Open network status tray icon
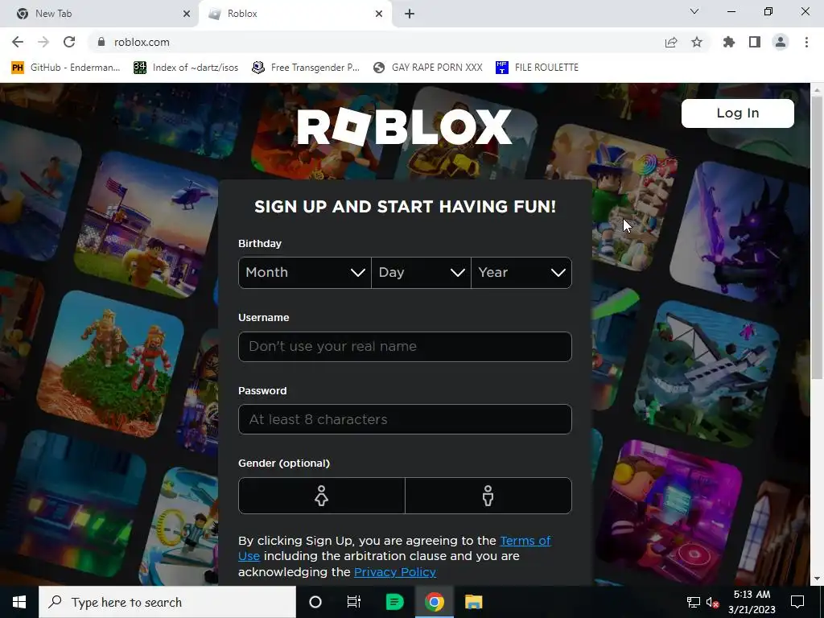 [x=693, y=602]
